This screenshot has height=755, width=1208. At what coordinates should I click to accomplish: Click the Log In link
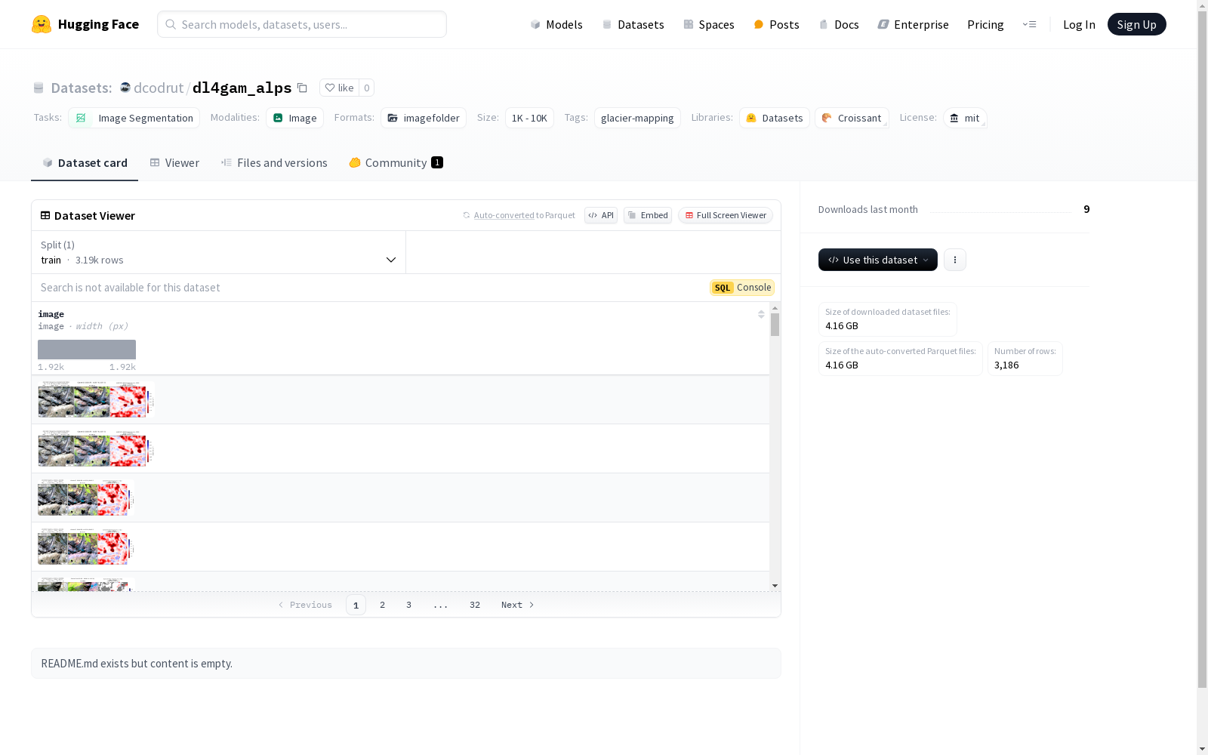1079,24
